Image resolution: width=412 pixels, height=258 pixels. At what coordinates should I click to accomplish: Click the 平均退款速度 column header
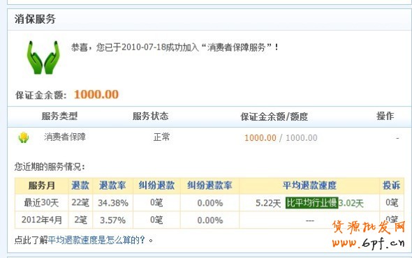[x=309, y=185]
